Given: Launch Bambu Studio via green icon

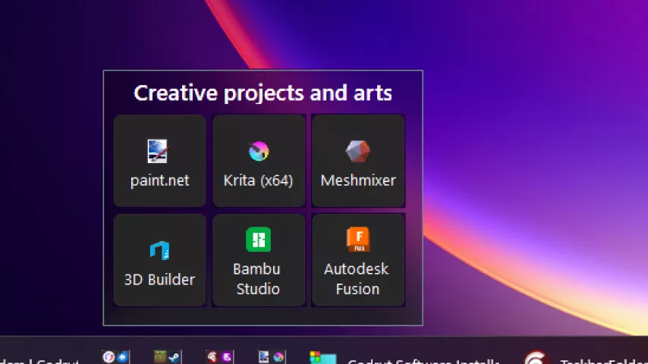Looking at the screenshot, I should (258, 240).
